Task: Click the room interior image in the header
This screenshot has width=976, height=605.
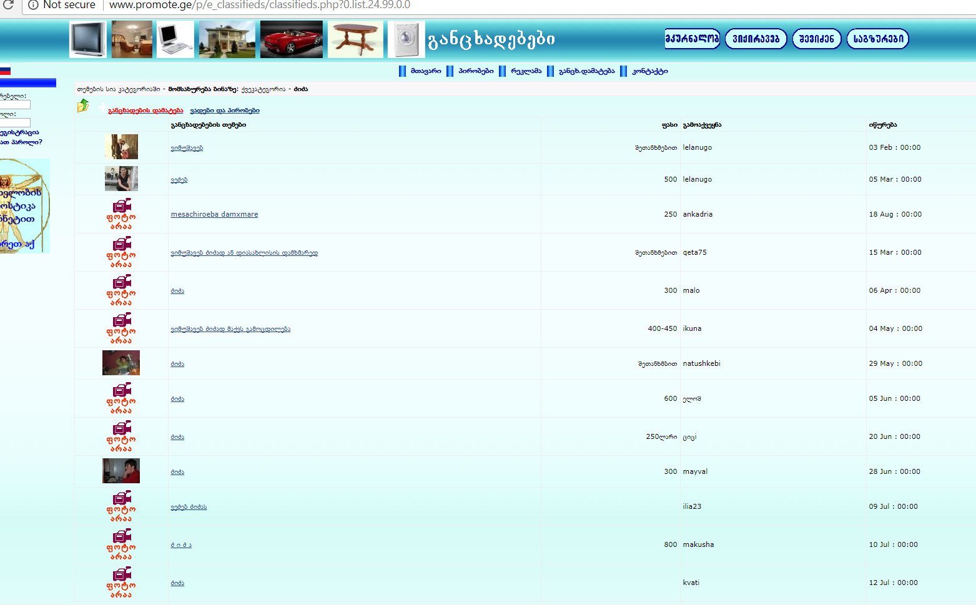Action: click(132, 39)
